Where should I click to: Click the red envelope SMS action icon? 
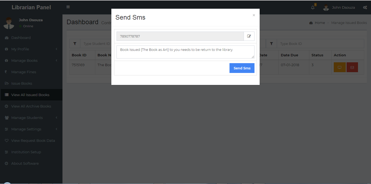pos(352,67)
